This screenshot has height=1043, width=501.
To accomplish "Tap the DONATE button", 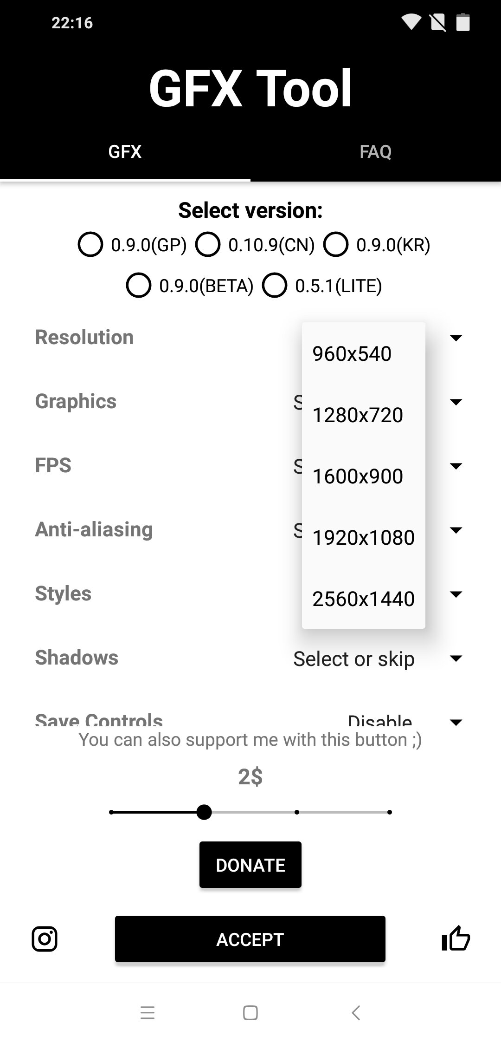I will click(x=250, y=865).
